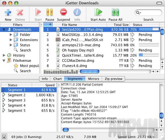Pause the download using Pause icon
This screenshot has width=165, height=140.
[x=49, y=12]
